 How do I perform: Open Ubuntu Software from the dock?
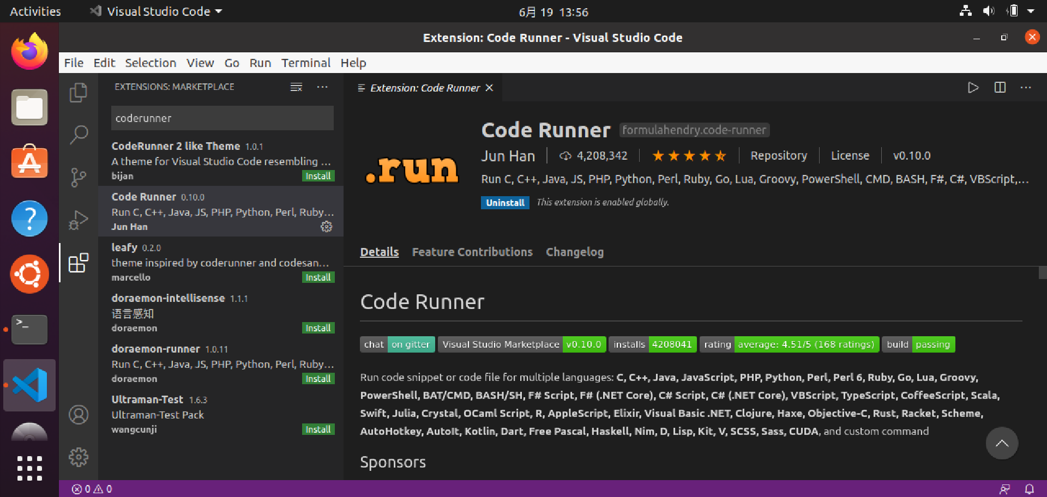tap(29, 162)
